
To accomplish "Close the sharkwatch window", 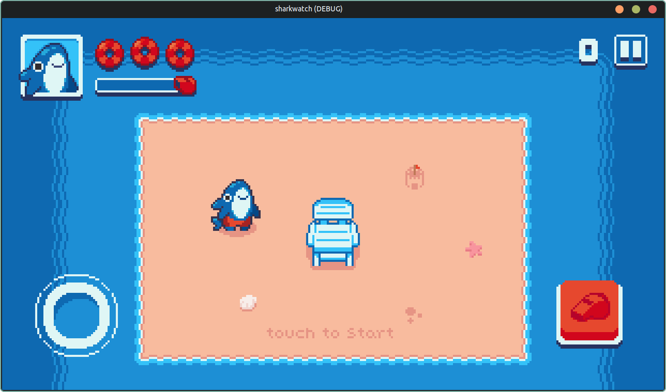I will 652,9.
